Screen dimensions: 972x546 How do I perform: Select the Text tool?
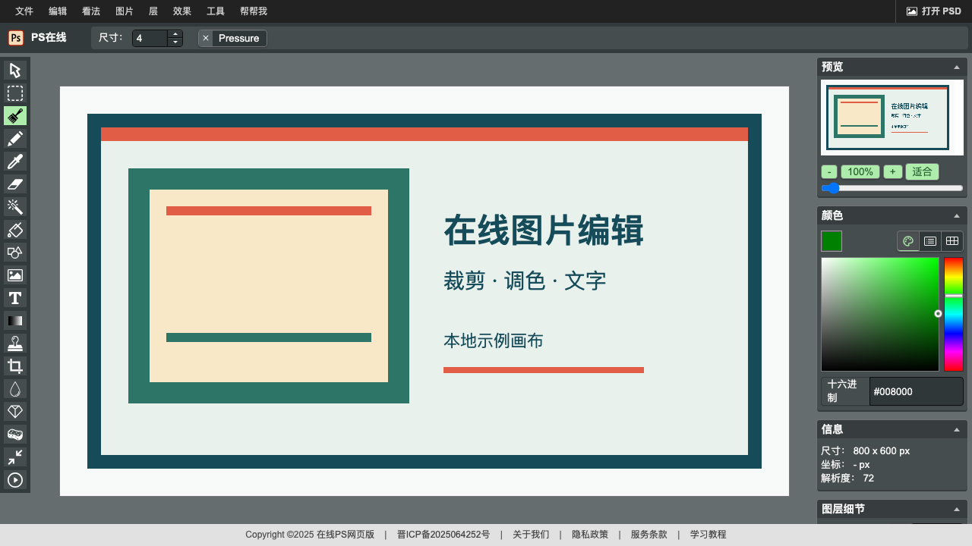pyautogui.click(x=15, y=298)
